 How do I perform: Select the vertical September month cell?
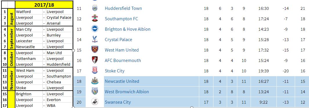click(12, 38)
